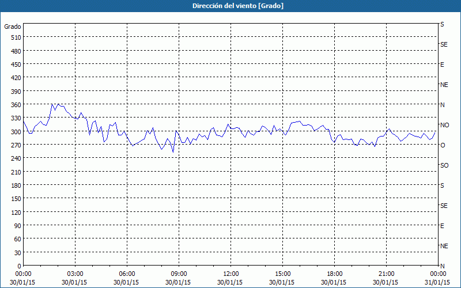Click the blue line's peak near 360 degrees
The height and width of the screenshot is (288, 461).
pos(52,104)
